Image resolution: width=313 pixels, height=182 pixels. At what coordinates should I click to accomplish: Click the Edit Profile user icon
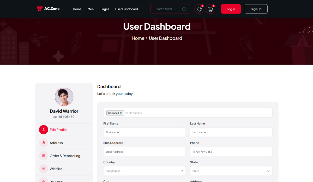click(44, 130)
